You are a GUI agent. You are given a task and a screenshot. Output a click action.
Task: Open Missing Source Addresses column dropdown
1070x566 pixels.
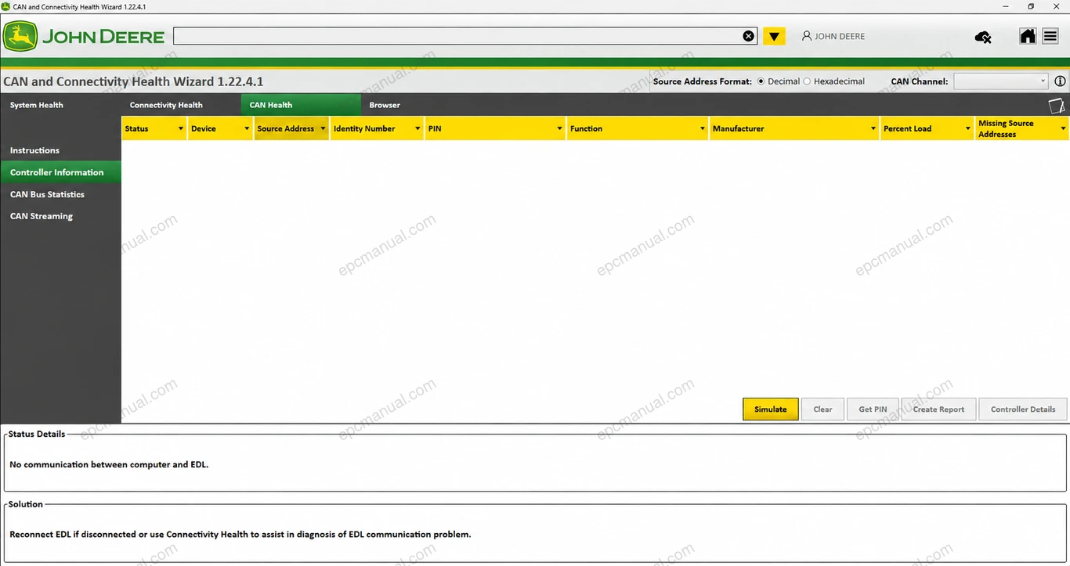coord(1063,128)
